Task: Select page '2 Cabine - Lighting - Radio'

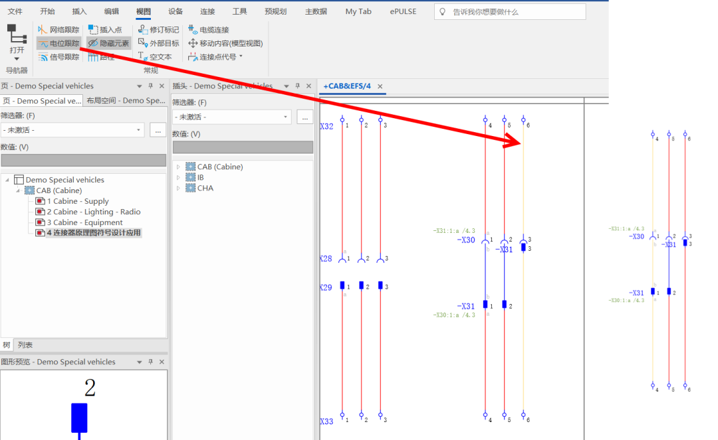Action: point(93,212)
